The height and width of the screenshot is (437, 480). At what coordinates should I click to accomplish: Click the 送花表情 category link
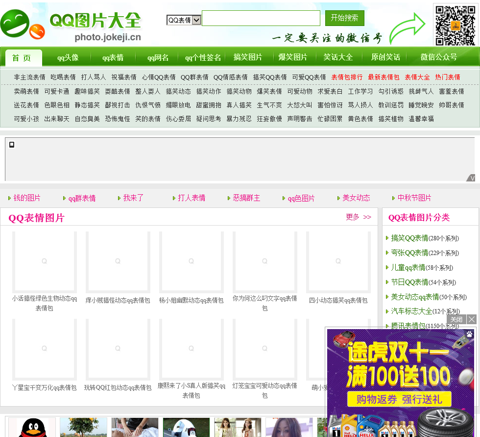(26, 105)
